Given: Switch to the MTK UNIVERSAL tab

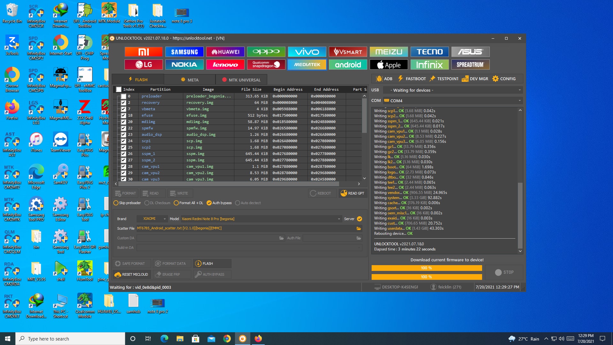Looking at the screenshot, I should pos(241,80).
